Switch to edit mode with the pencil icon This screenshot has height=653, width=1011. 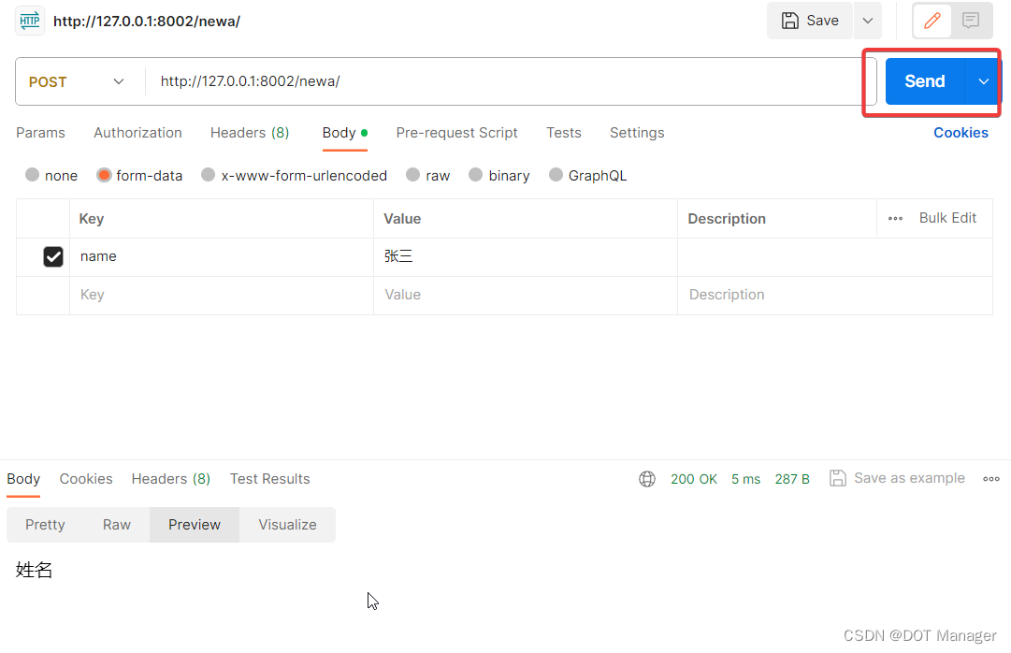[x=932, y=21]
